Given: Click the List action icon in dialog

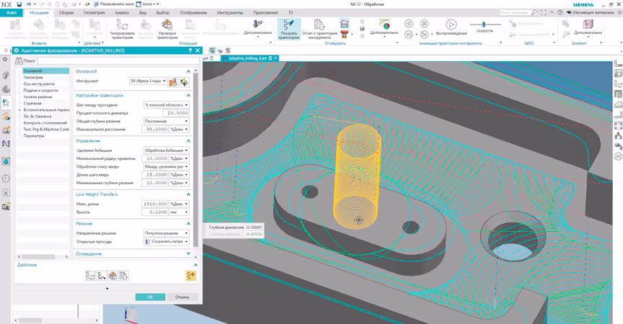Looking at the screenshot, I should 123,276.
